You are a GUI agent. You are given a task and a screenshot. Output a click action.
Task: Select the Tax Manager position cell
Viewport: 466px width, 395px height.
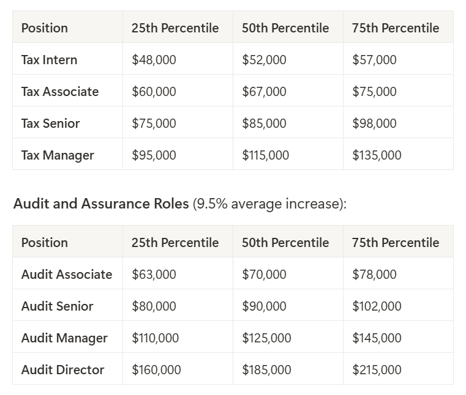[x=58, y=155]
